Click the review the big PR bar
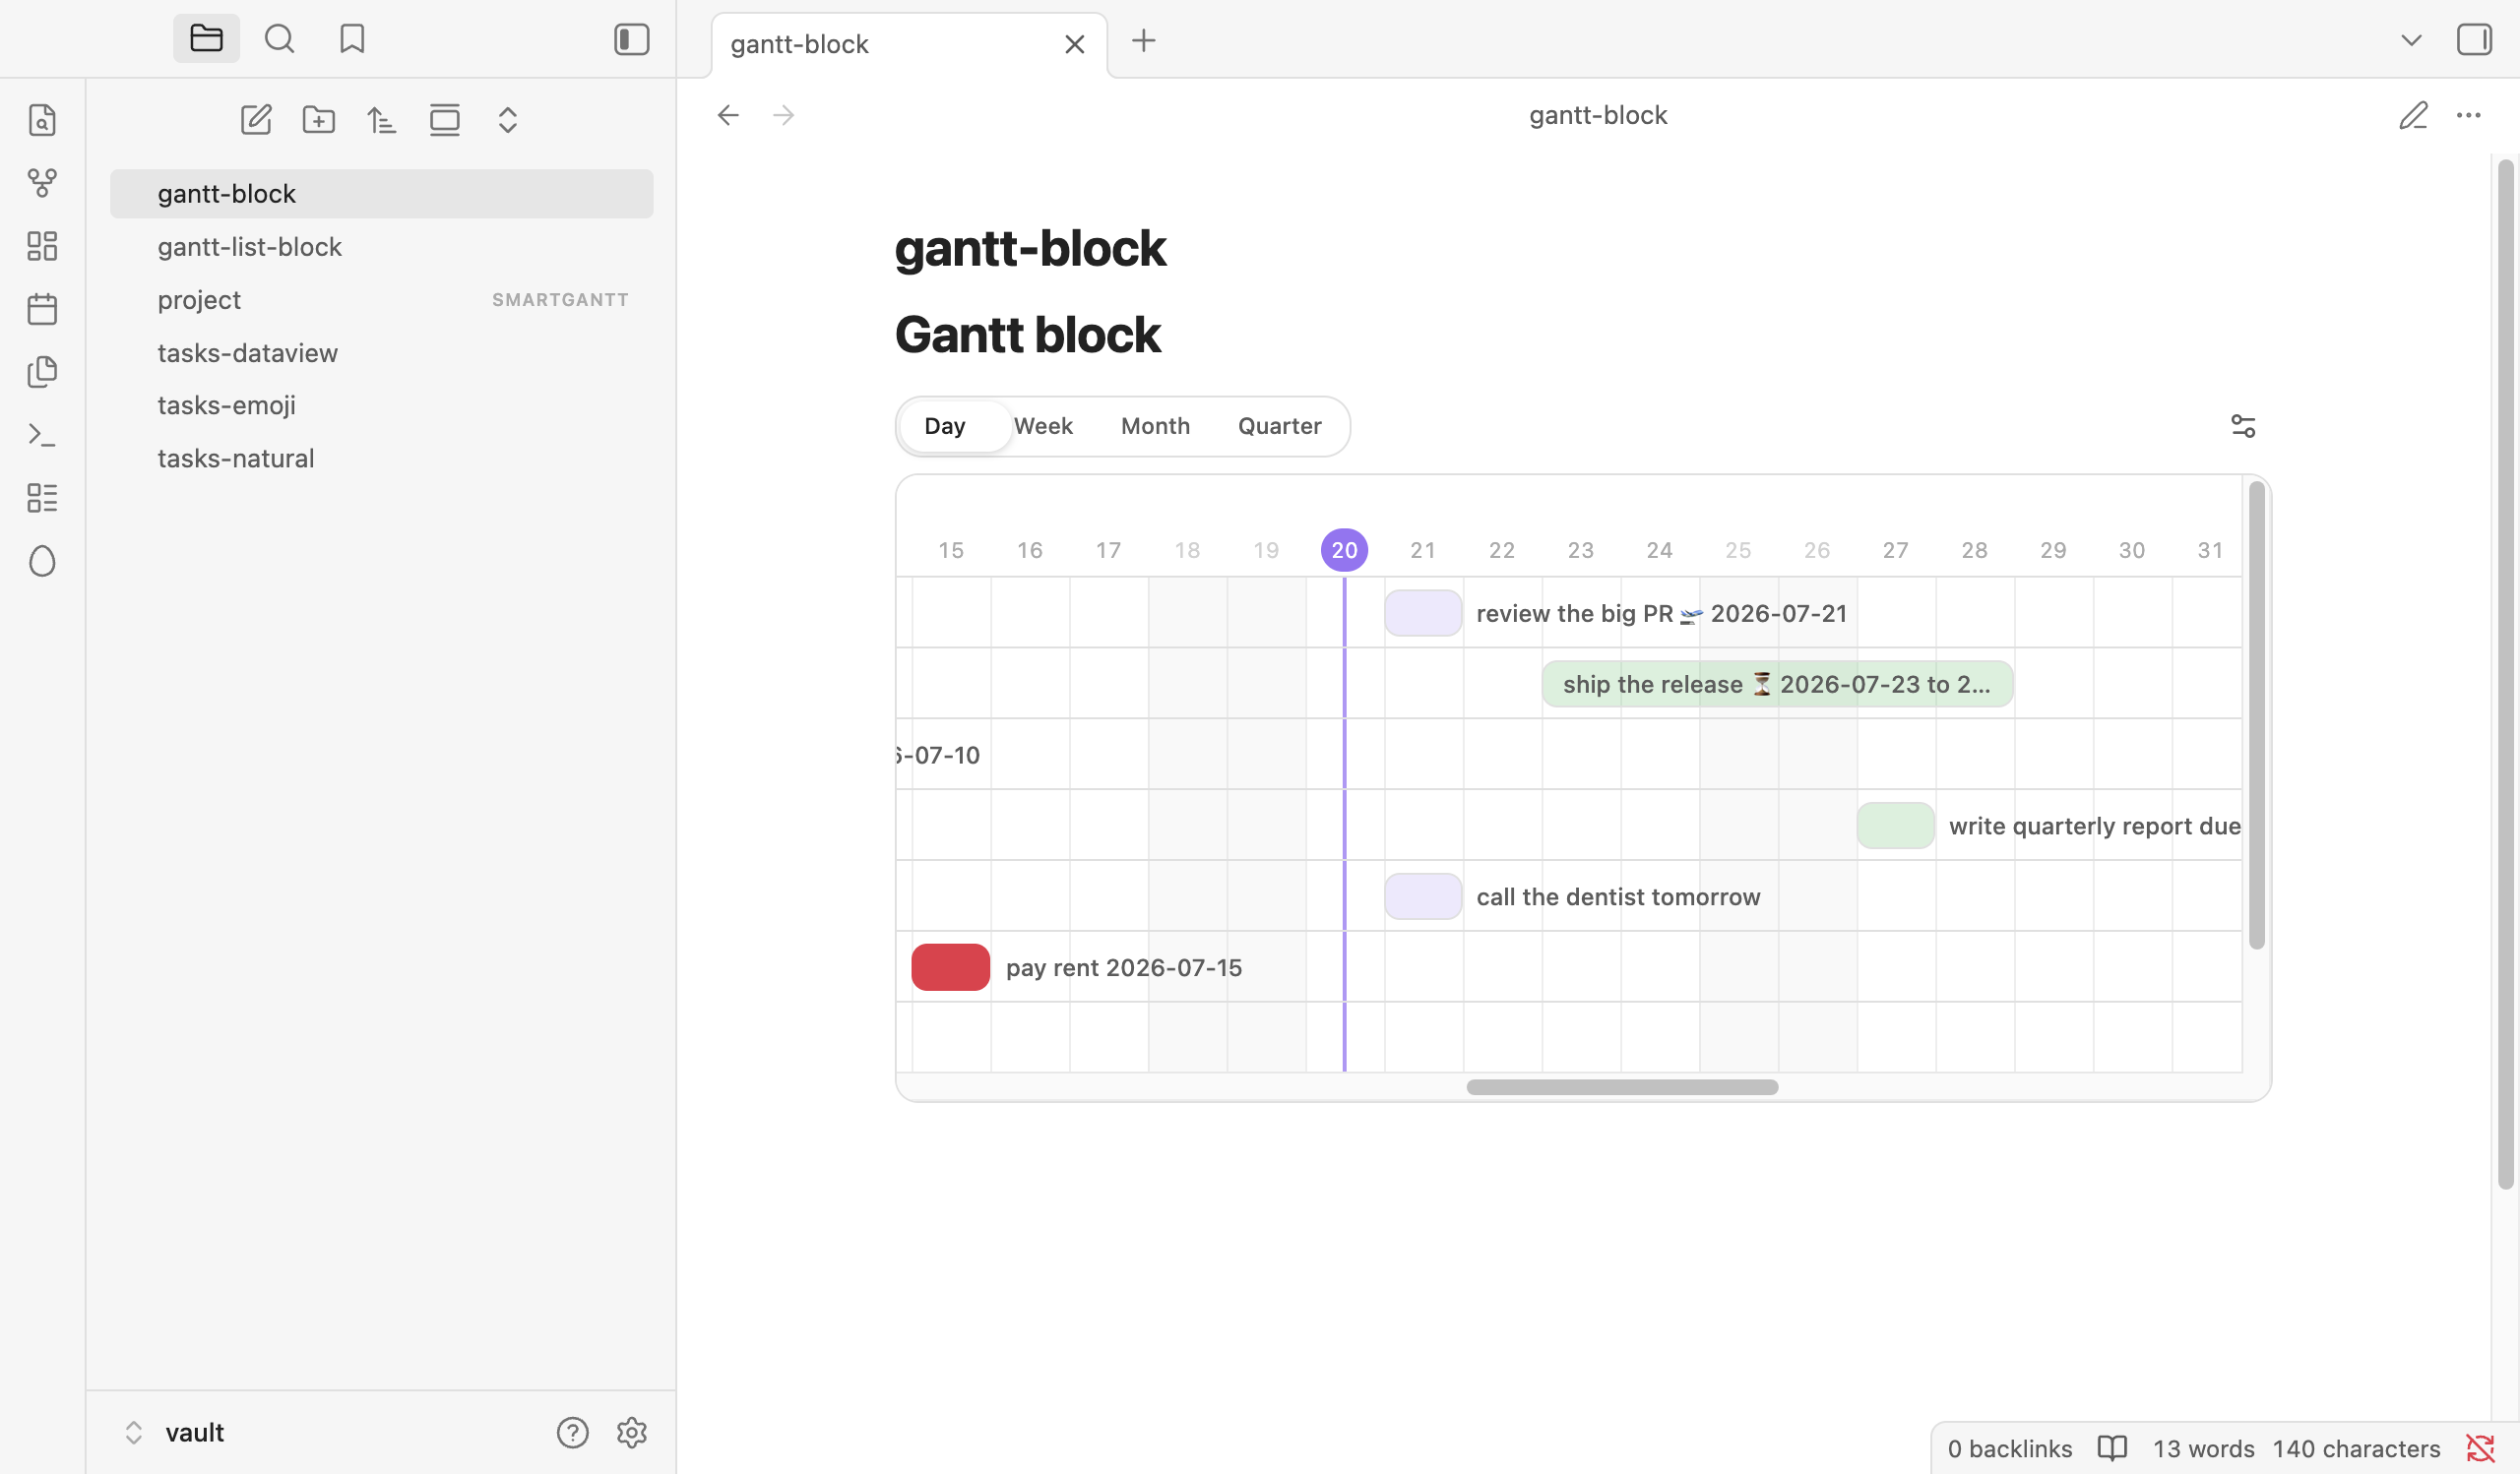2520x1474 pixels. [1423, 614]
